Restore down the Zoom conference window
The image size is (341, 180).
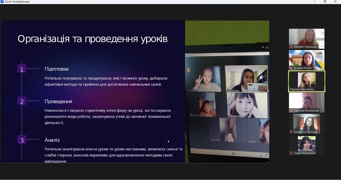tap(325, 2)
